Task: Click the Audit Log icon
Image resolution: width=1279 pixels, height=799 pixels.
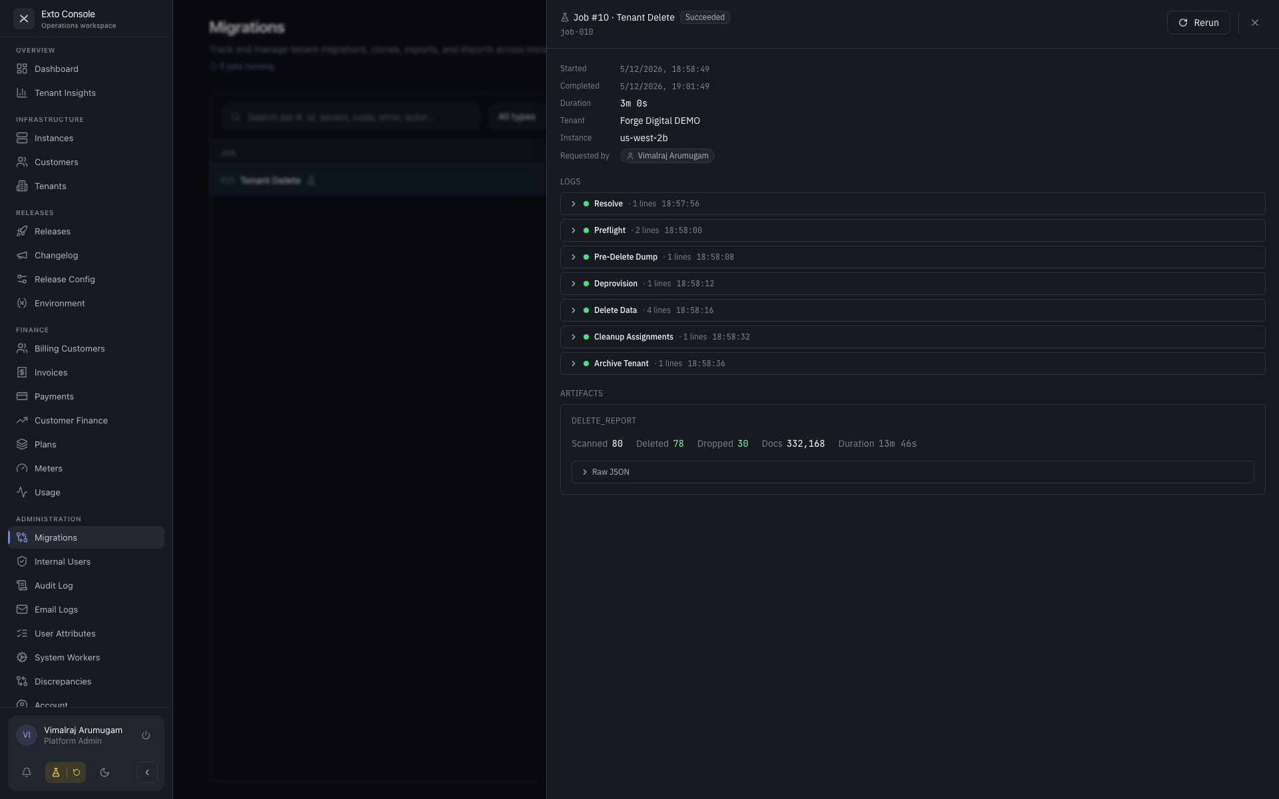Action: 22,585
